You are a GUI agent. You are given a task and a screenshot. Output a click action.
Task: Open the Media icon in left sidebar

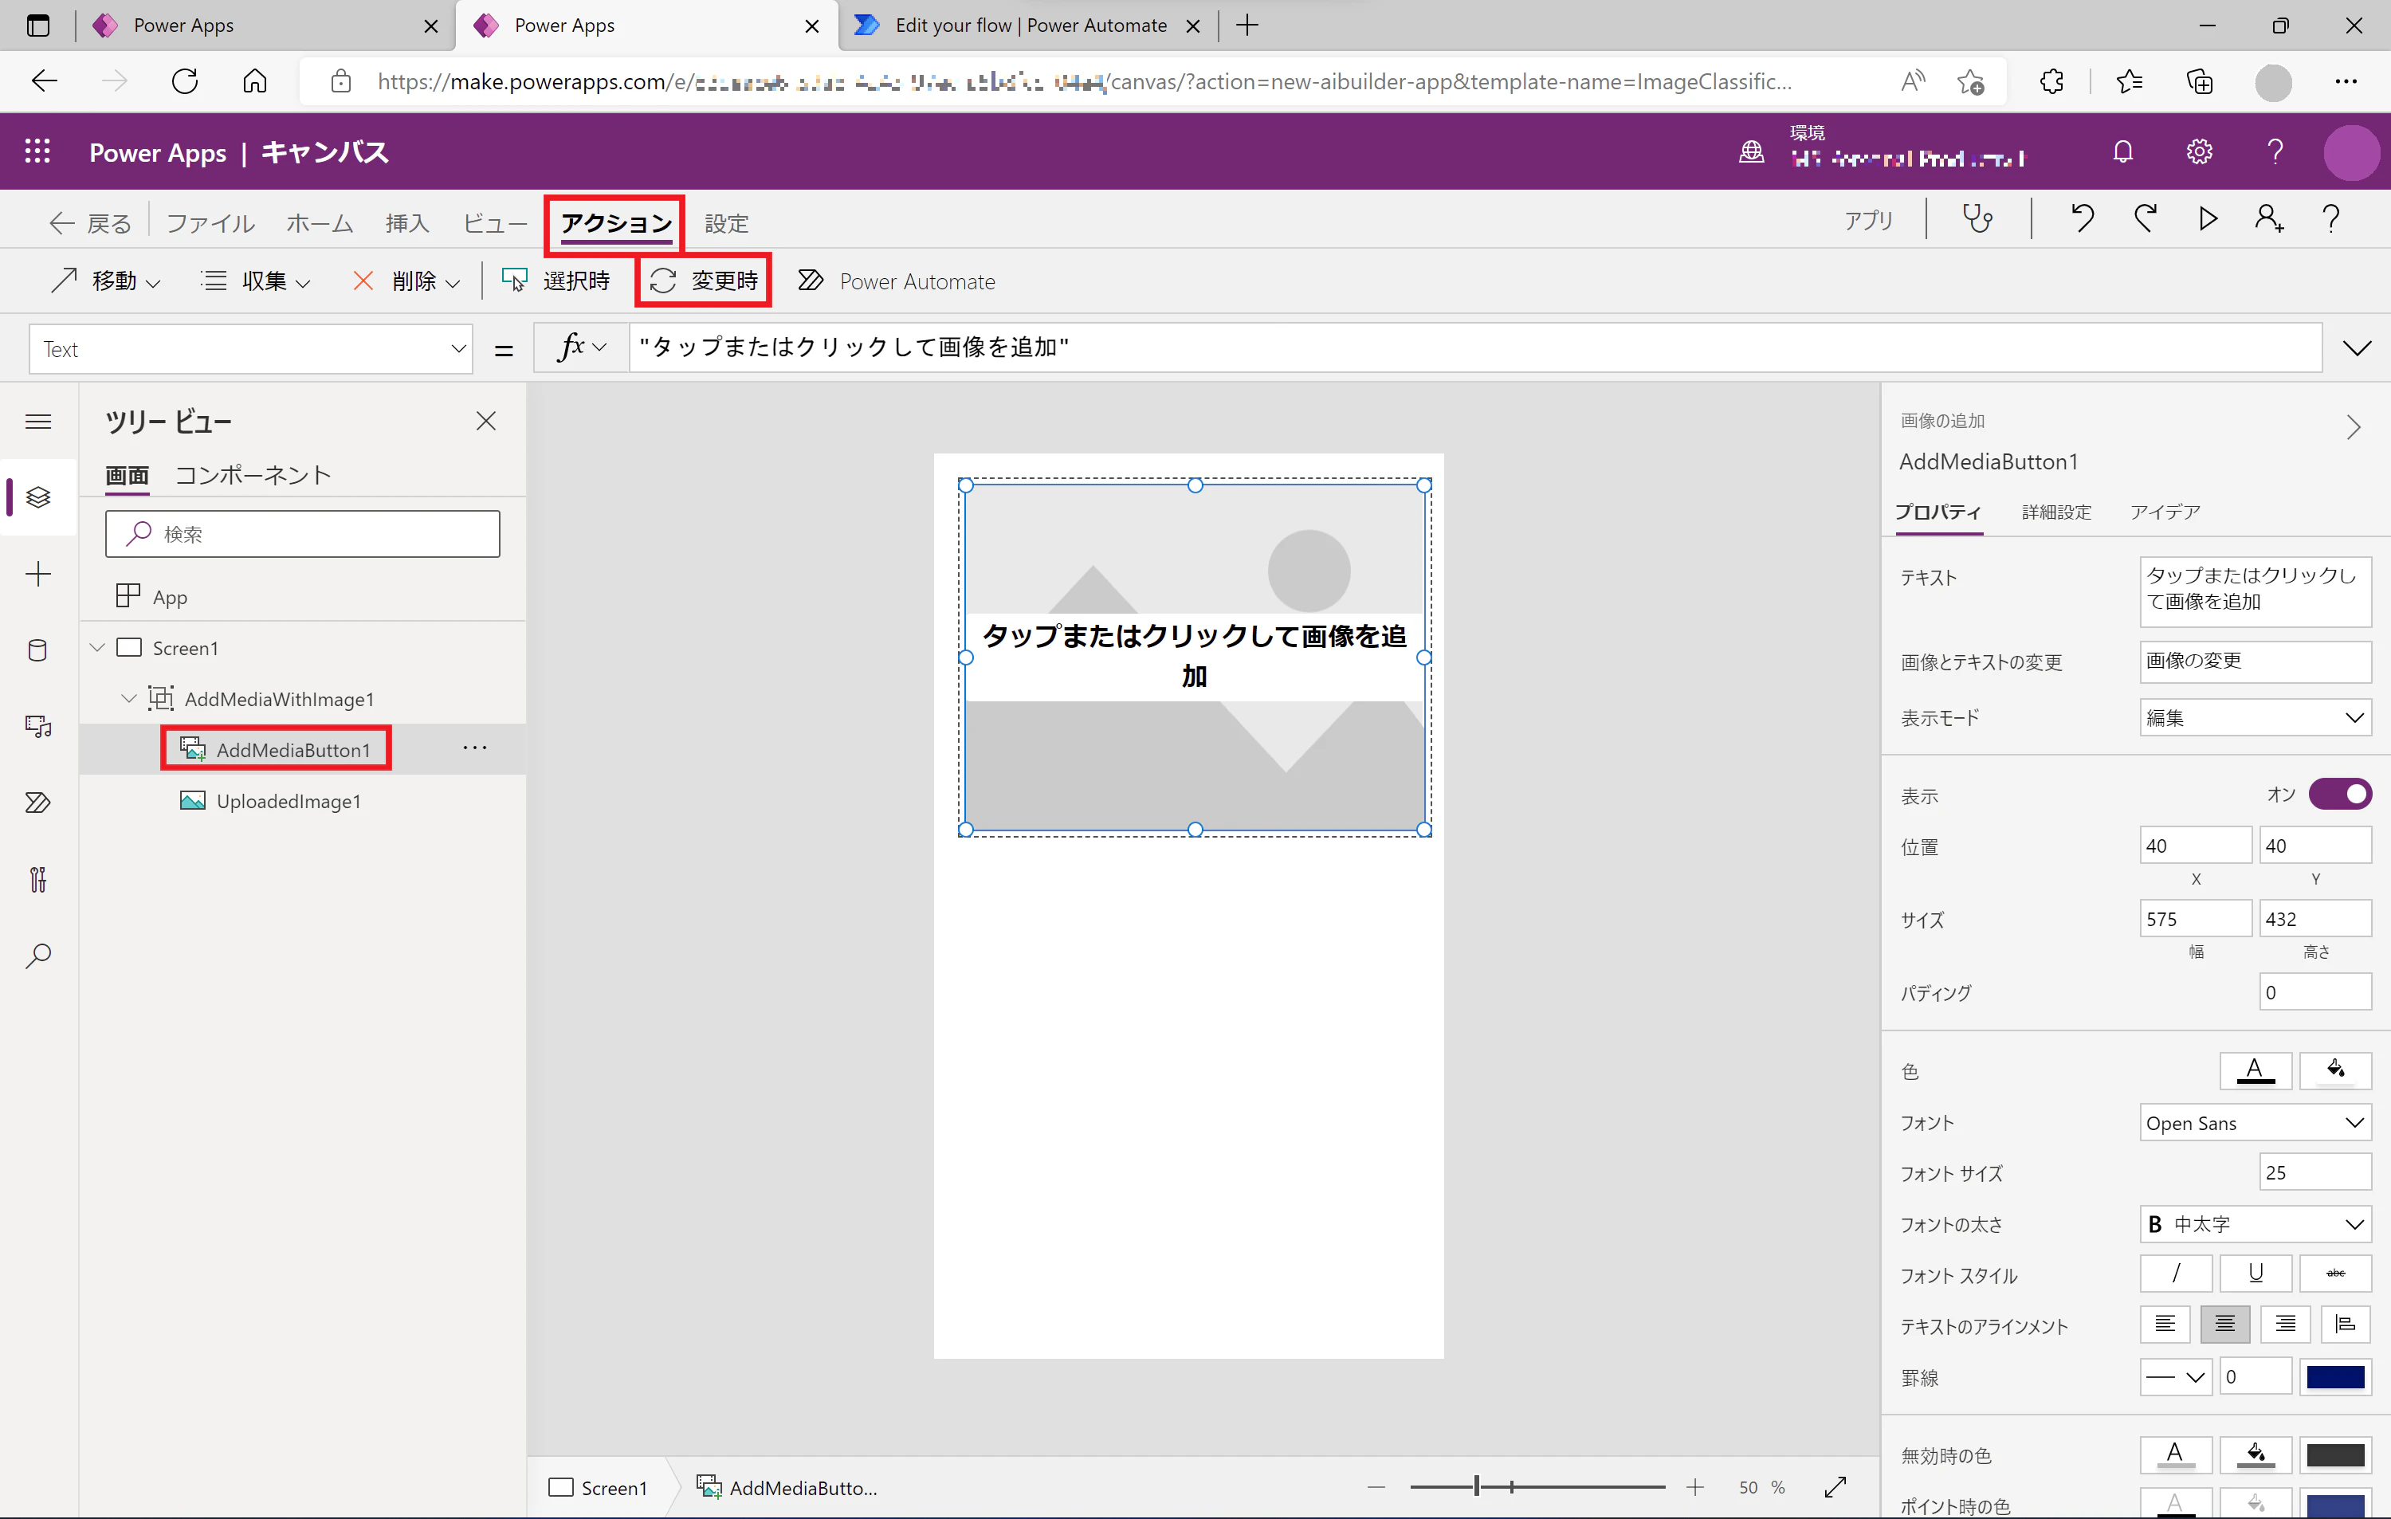[37, 727]
